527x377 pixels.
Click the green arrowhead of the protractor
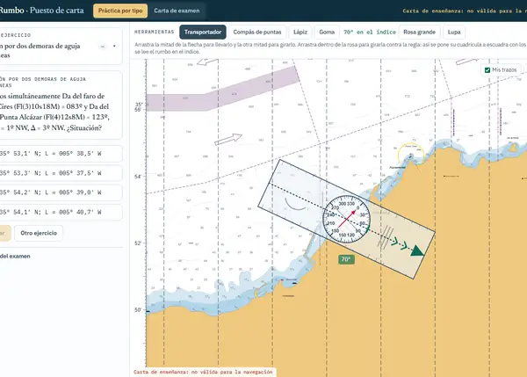click(417, 250)
